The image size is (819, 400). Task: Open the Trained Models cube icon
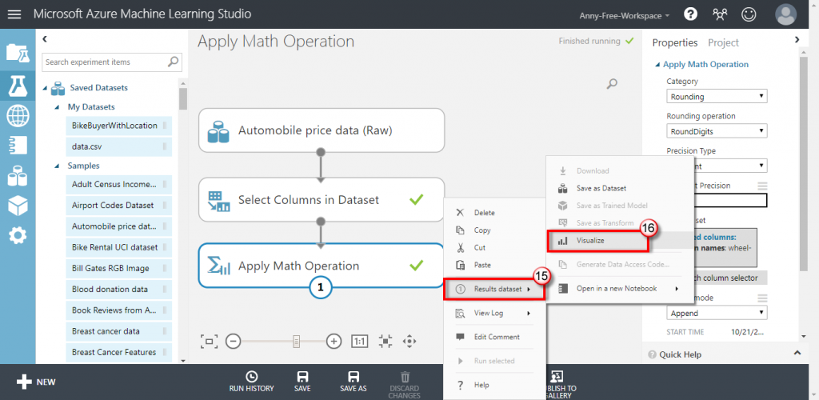(18, 206)
